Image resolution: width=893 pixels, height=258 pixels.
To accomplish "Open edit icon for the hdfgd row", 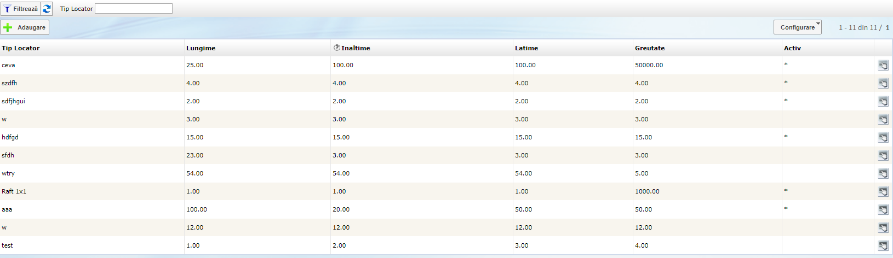I will tap(883, 138).
